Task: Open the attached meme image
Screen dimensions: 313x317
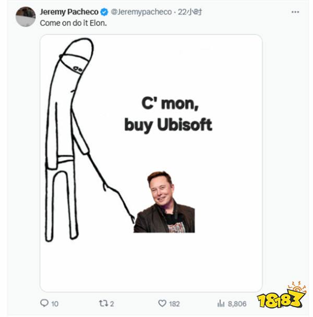Action: [x=151, y=163]
